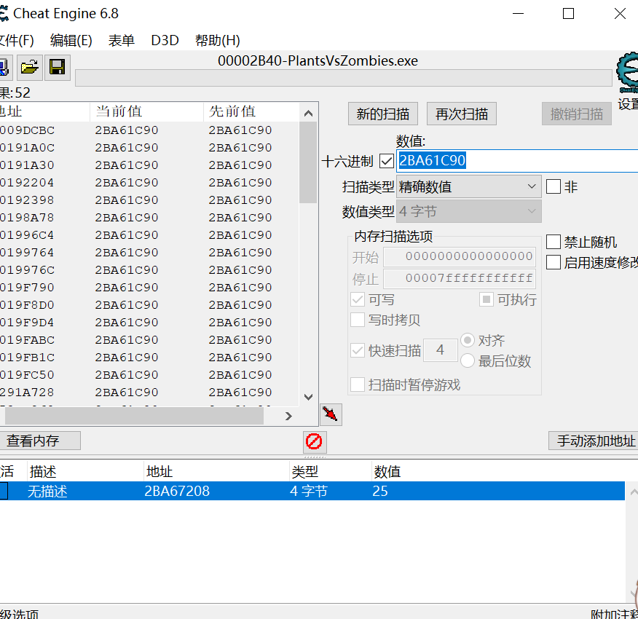Click 手动添加地址 button
This screenshot has height=619, width=638.
[594, 441]
